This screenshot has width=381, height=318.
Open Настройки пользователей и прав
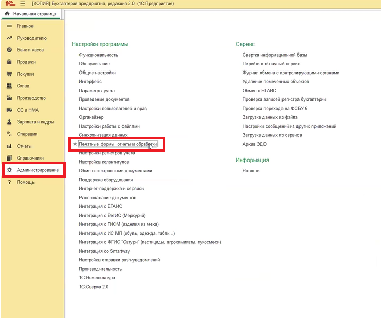click(113, 108)
